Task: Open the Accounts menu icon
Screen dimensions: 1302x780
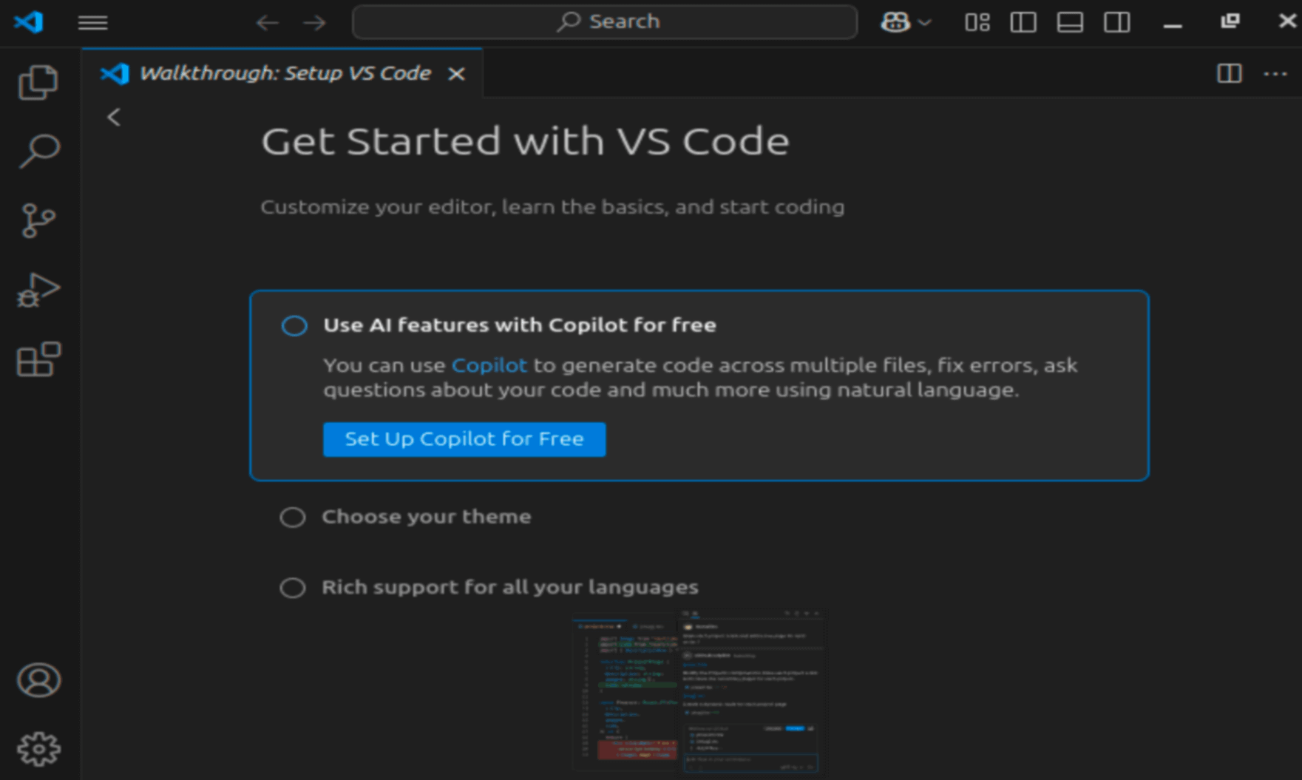Action: (38, 680)
